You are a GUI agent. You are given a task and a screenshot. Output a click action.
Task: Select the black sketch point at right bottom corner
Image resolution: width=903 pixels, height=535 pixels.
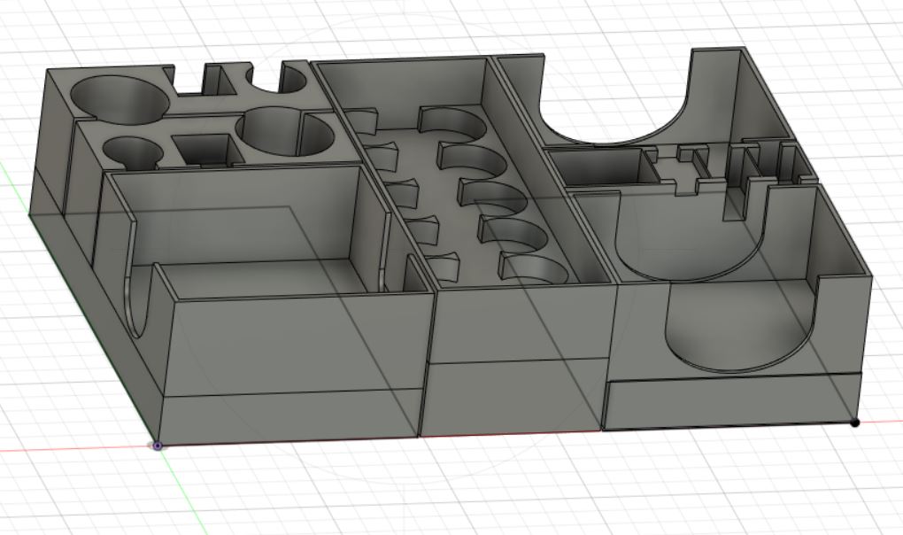point(855,423)
